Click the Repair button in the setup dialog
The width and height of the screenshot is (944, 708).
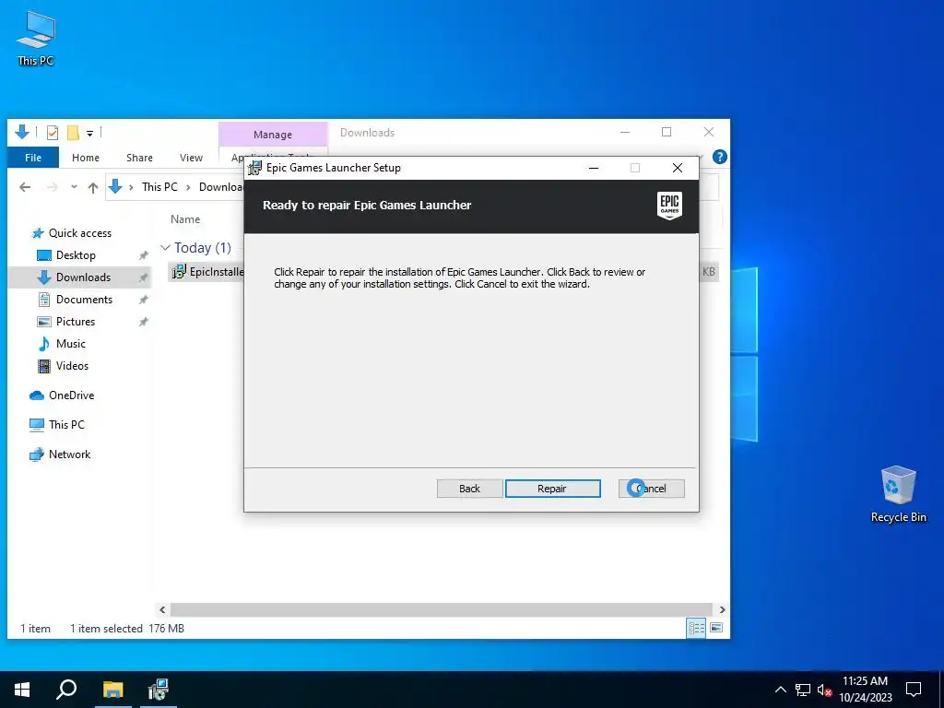point(553,489)
